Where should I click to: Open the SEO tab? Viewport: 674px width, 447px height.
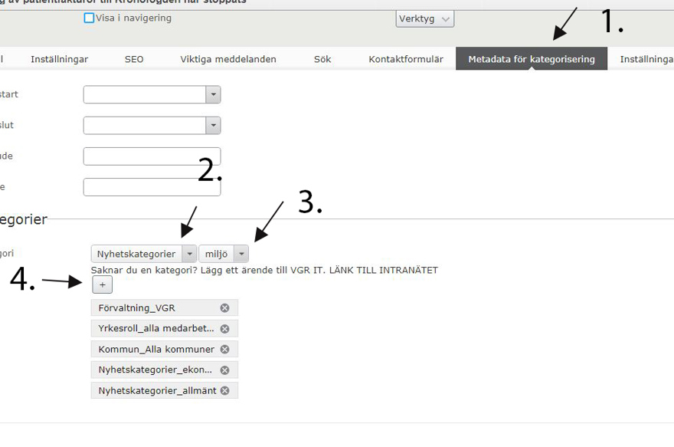[x=134, y=59]
